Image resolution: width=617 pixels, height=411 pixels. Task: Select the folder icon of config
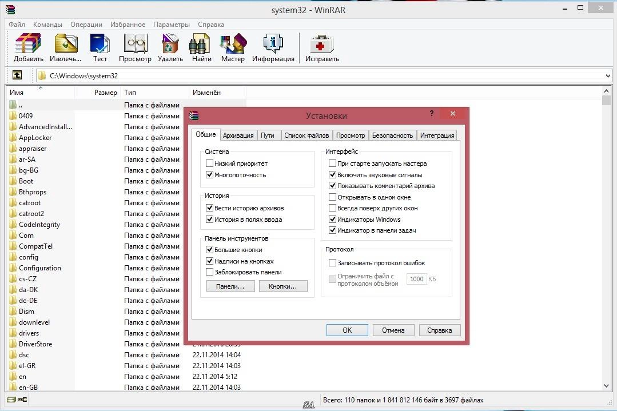coord(13,257)
